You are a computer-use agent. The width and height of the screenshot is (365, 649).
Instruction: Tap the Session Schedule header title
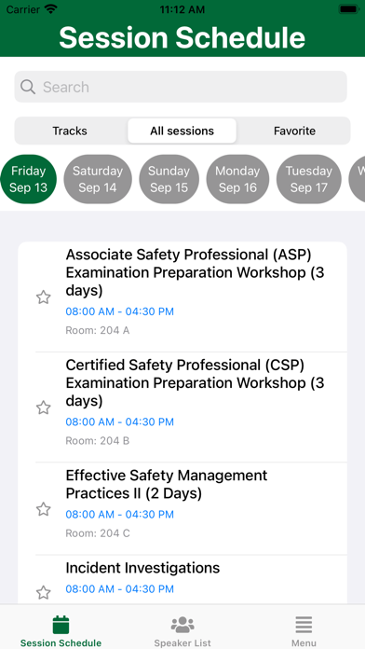[182, 37]
